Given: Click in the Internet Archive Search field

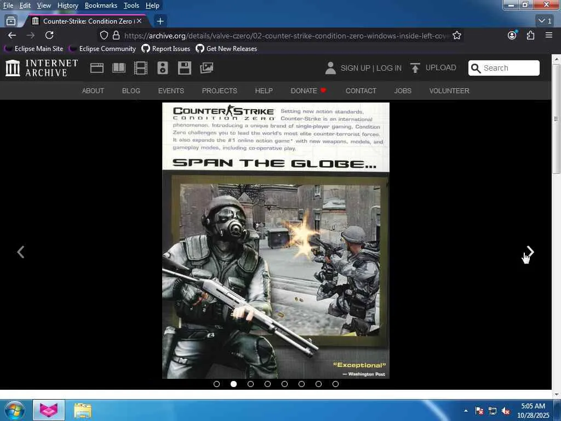Looking at the screenshot, I should pyautogui.click(x=504, y=68).
